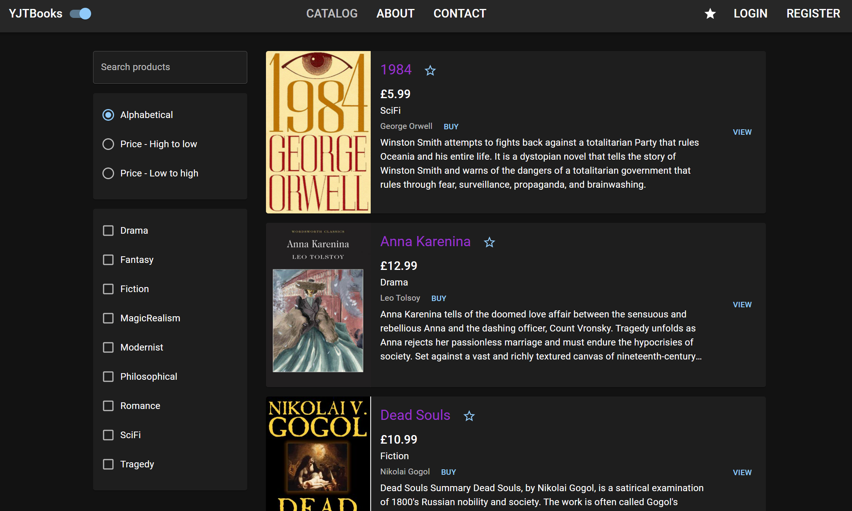
Task: Buy Anna Karenina
Action: click(x=438, y=298)
